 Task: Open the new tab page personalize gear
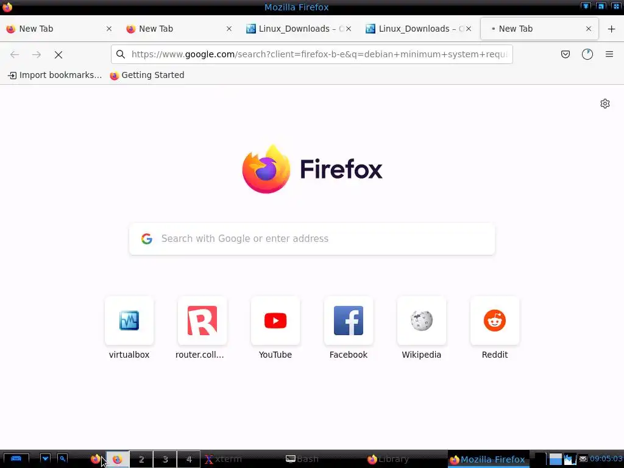tap(605, 104)
